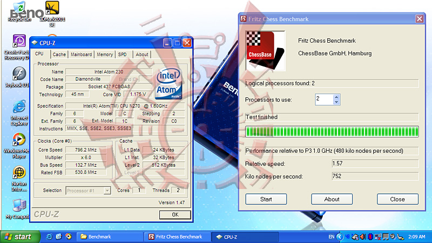The height and width of the screenshot is (243, 432).
Task: Switch to Benchmark folder taskbar item
Action: pyautogui.click(x=111, y=237)
